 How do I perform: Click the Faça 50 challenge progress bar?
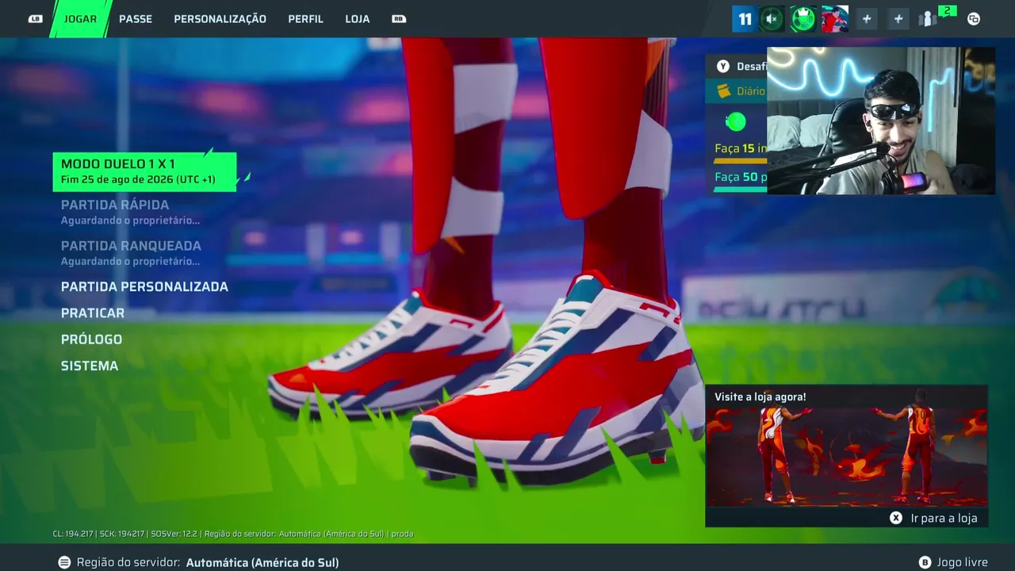pos(740,190)
